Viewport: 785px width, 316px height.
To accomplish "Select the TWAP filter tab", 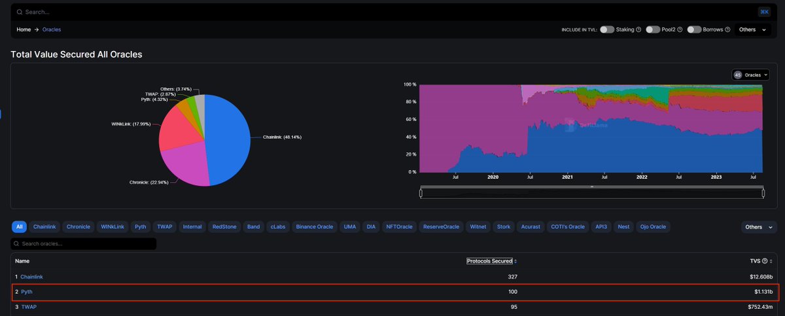I will (164, 227).
